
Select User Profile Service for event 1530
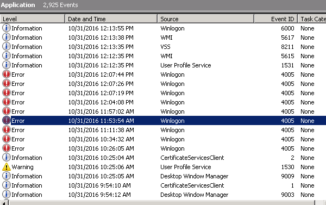pos(186,167)
